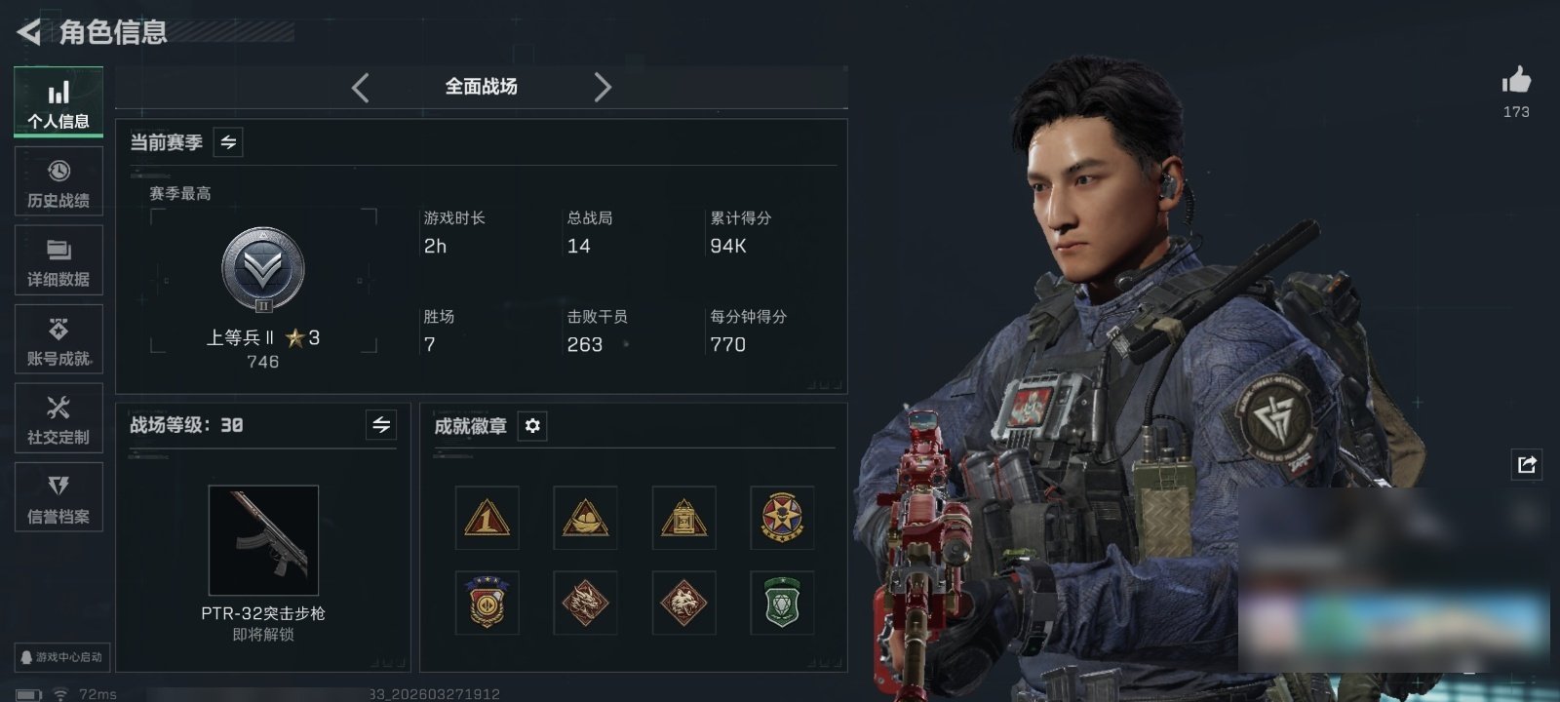Click the back arrow beside 角色信息
This screenshot has height=702, width=1560.
(28, 32)
